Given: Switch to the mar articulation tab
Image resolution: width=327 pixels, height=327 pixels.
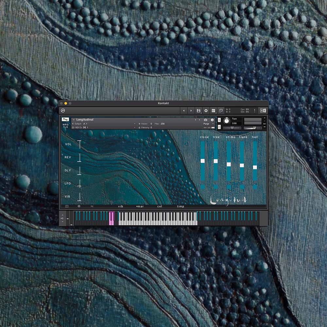Looking at the screenshot, I should click(x=140, y=206).
